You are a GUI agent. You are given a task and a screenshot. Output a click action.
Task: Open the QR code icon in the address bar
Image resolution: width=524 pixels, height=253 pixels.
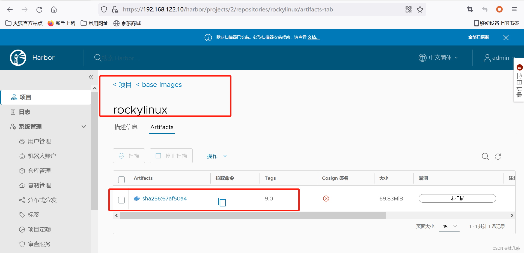coord(409,10)
